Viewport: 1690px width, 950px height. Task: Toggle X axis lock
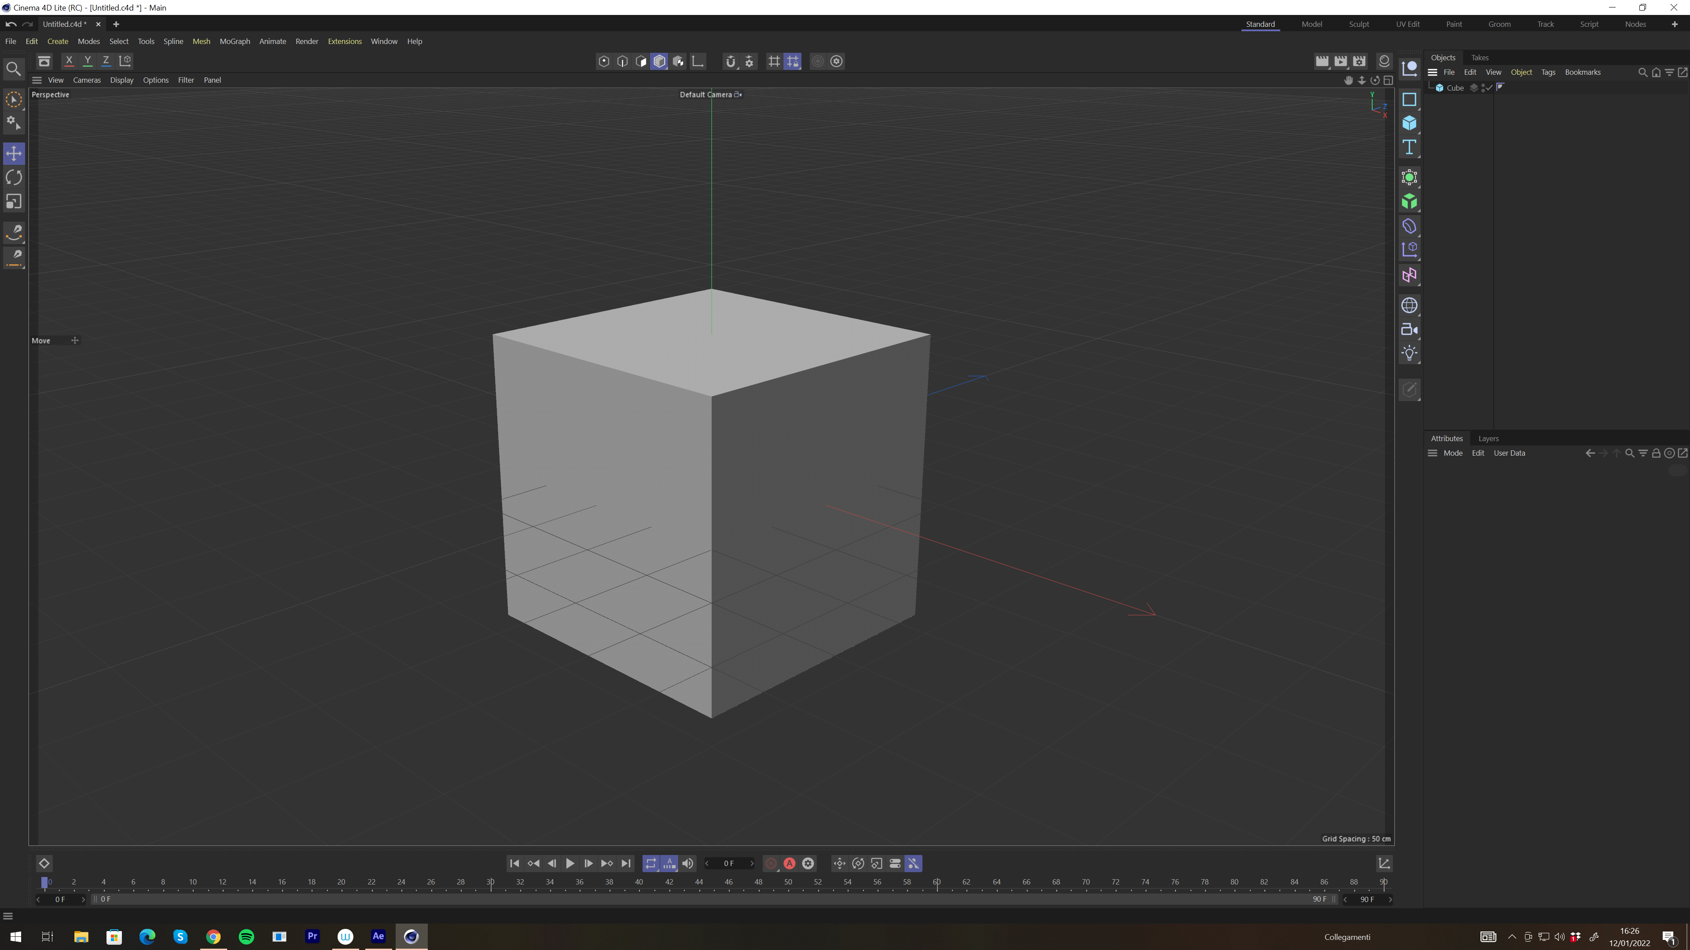click(69, 61)
